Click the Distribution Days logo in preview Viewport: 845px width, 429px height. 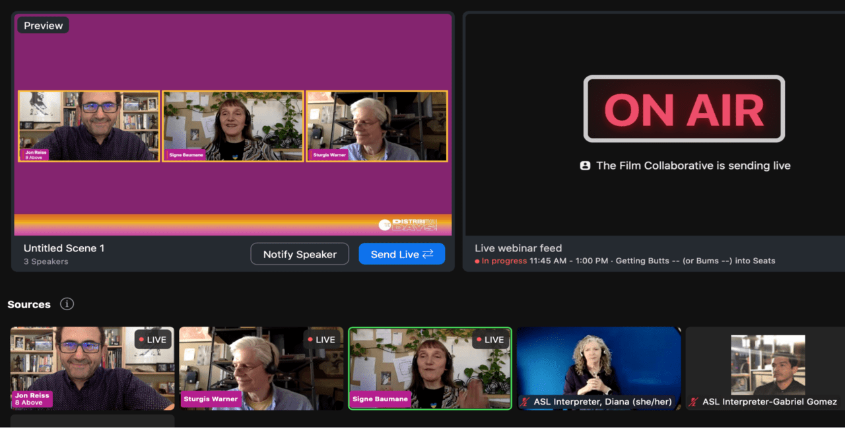coord(408,224)
